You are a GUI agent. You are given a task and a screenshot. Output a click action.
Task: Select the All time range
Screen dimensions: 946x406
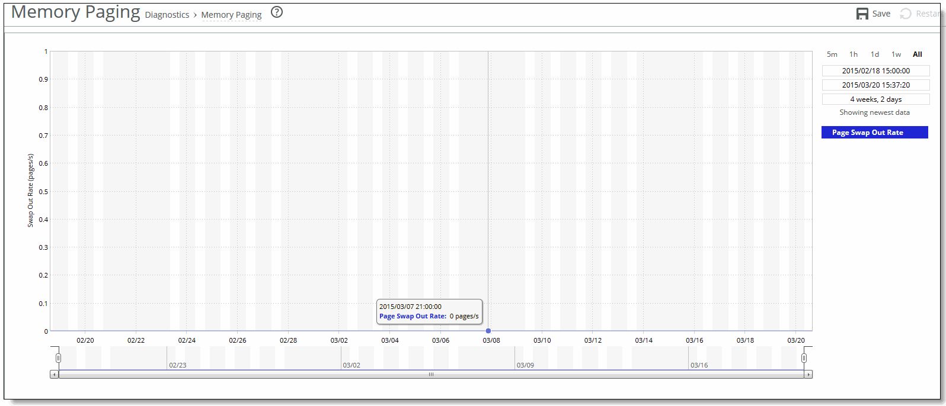coord(918,54)
